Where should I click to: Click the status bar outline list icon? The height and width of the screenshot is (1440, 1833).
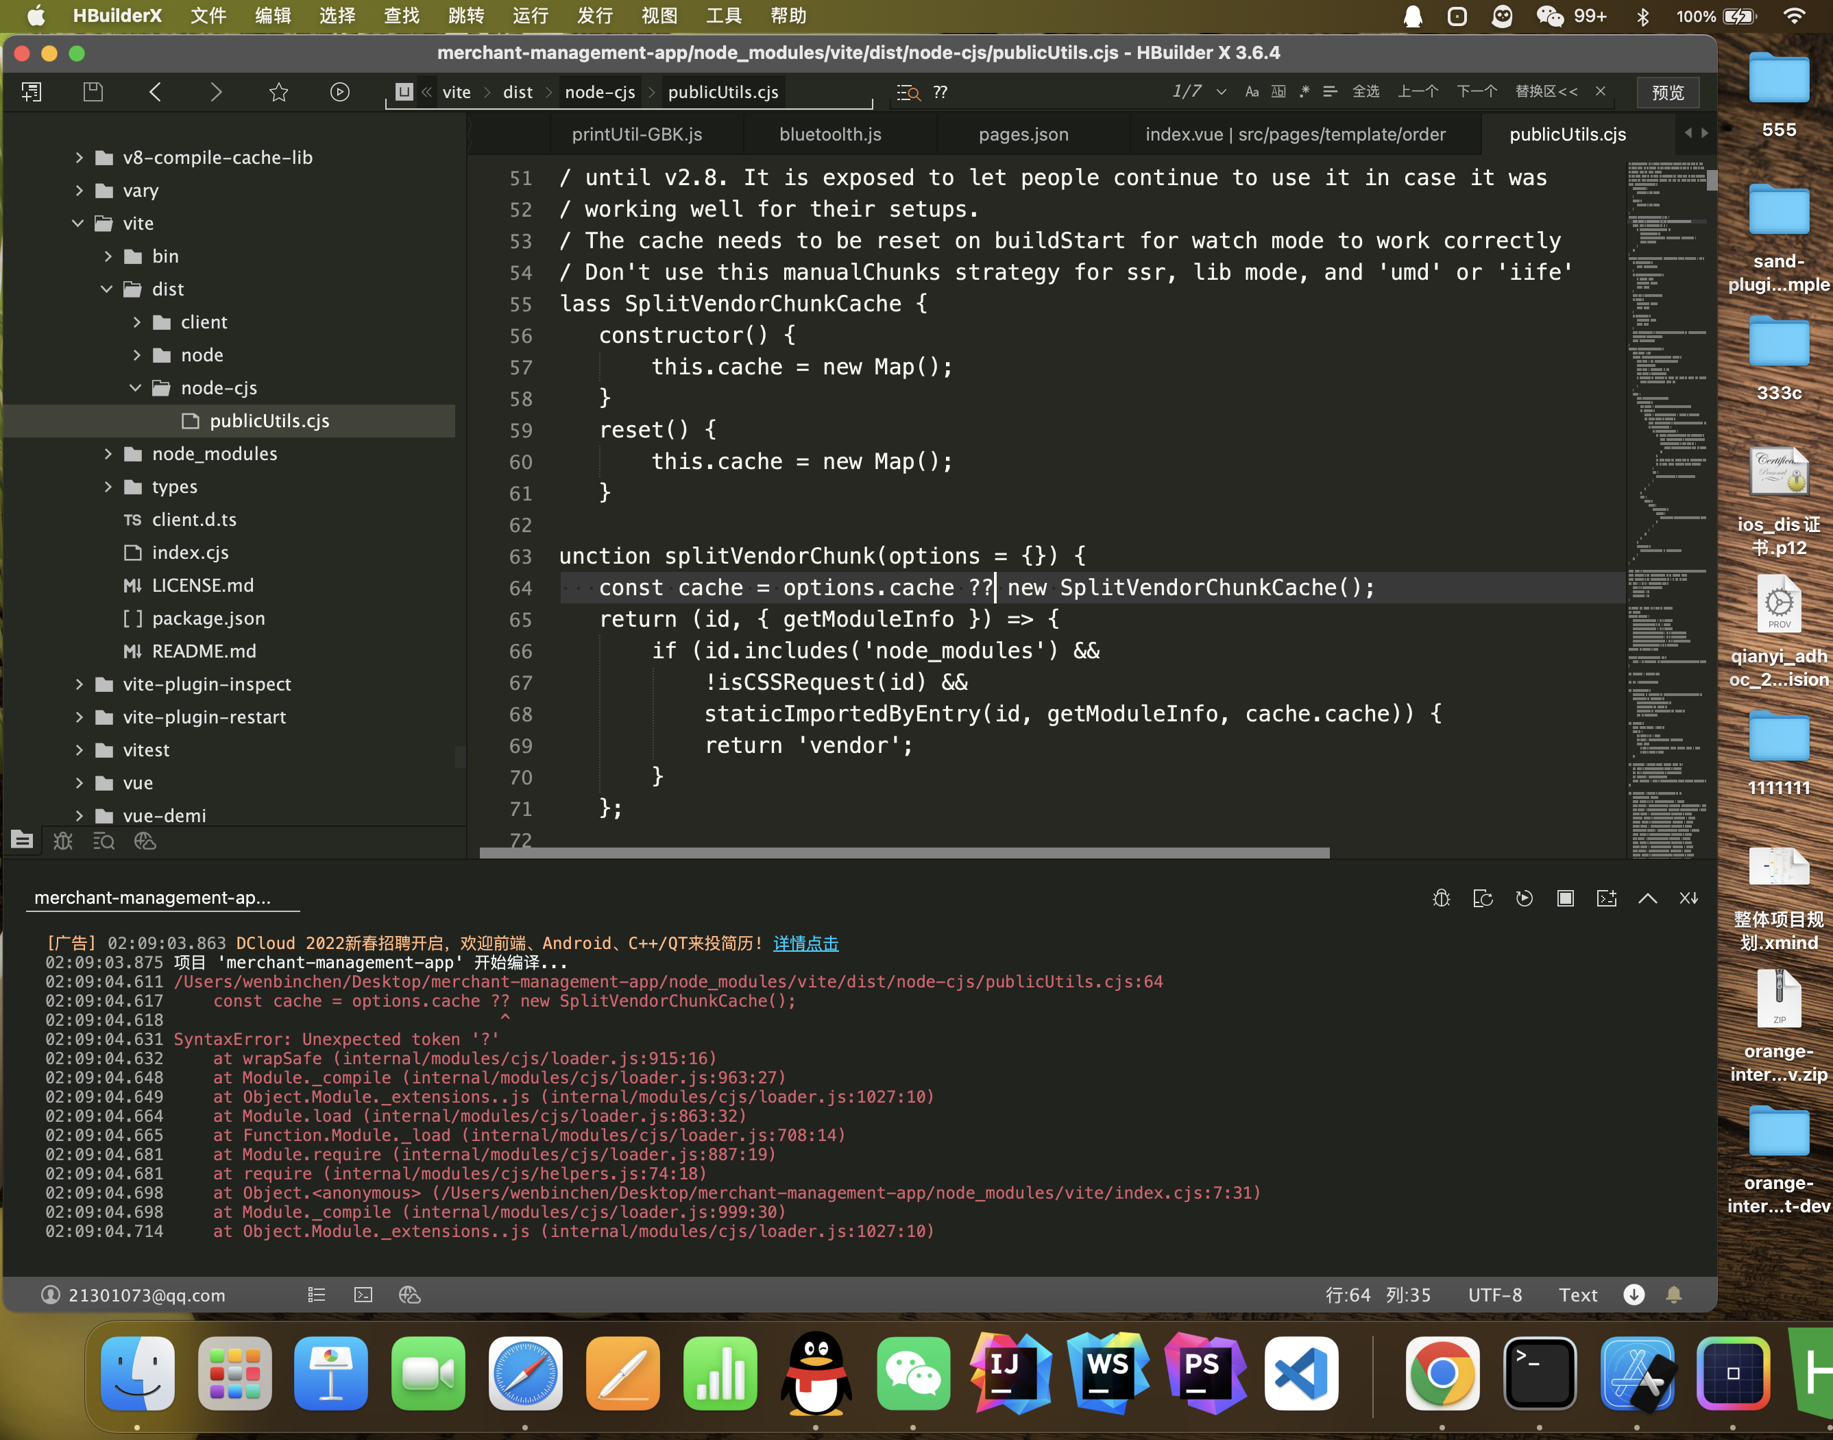(317, 1295)
